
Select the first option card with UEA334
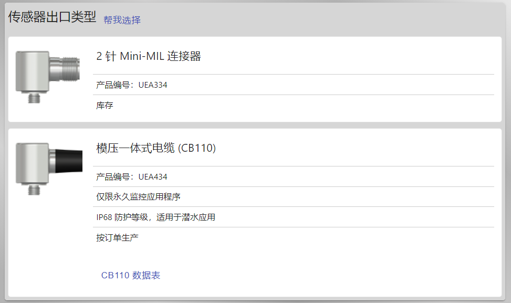pos(255,79)
